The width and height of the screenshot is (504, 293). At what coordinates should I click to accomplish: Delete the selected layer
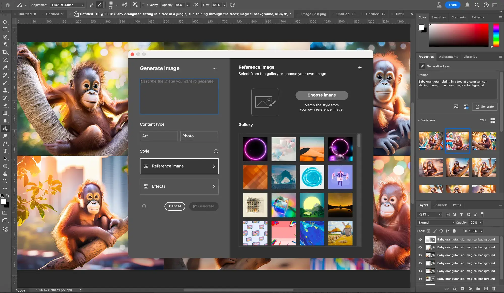coord(494,289)
